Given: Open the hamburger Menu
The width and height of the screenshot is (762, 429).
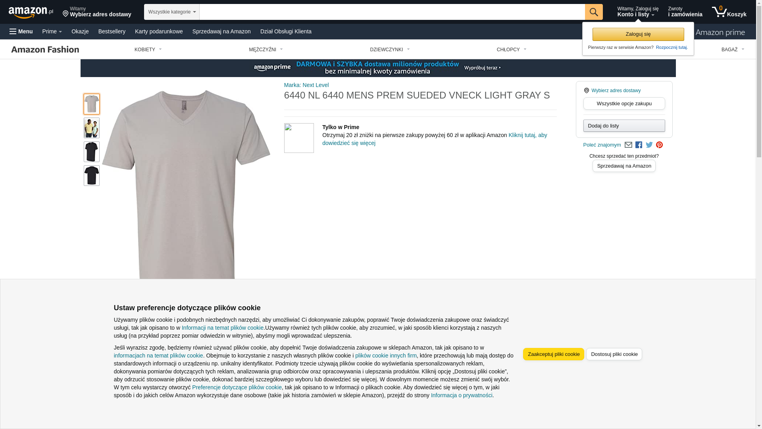Looking at the screenshot, I should tap(21, 31).
